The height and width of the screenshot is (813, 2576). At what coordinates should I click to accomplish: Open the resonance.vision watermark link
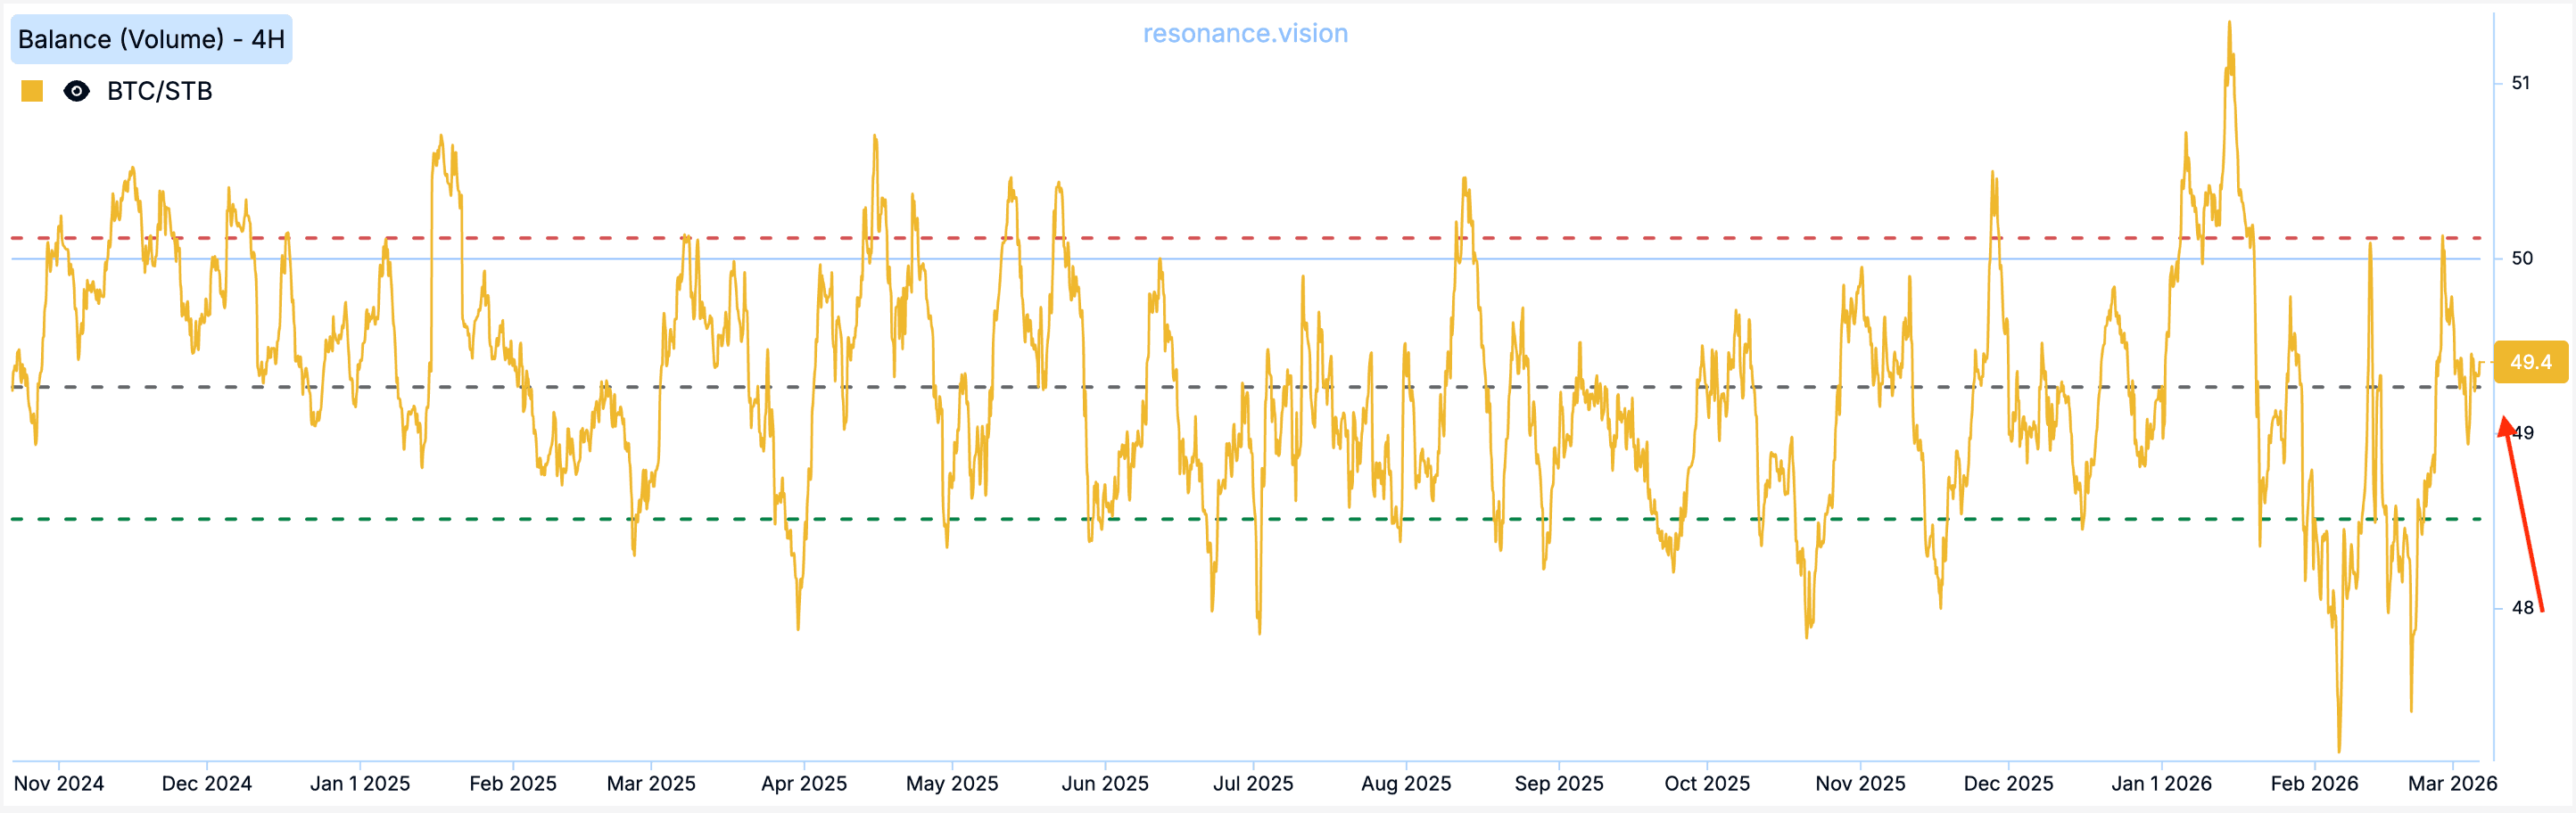pyautogui.click(x=1245, y=33)
